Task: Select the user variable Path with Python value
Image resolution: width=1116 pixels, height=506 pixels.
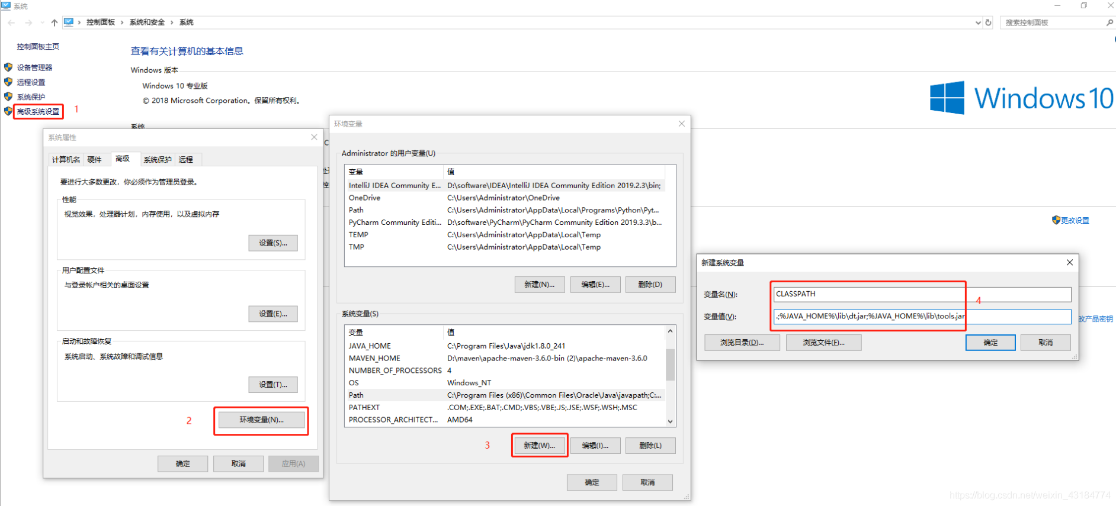Action: pos(505,210)
